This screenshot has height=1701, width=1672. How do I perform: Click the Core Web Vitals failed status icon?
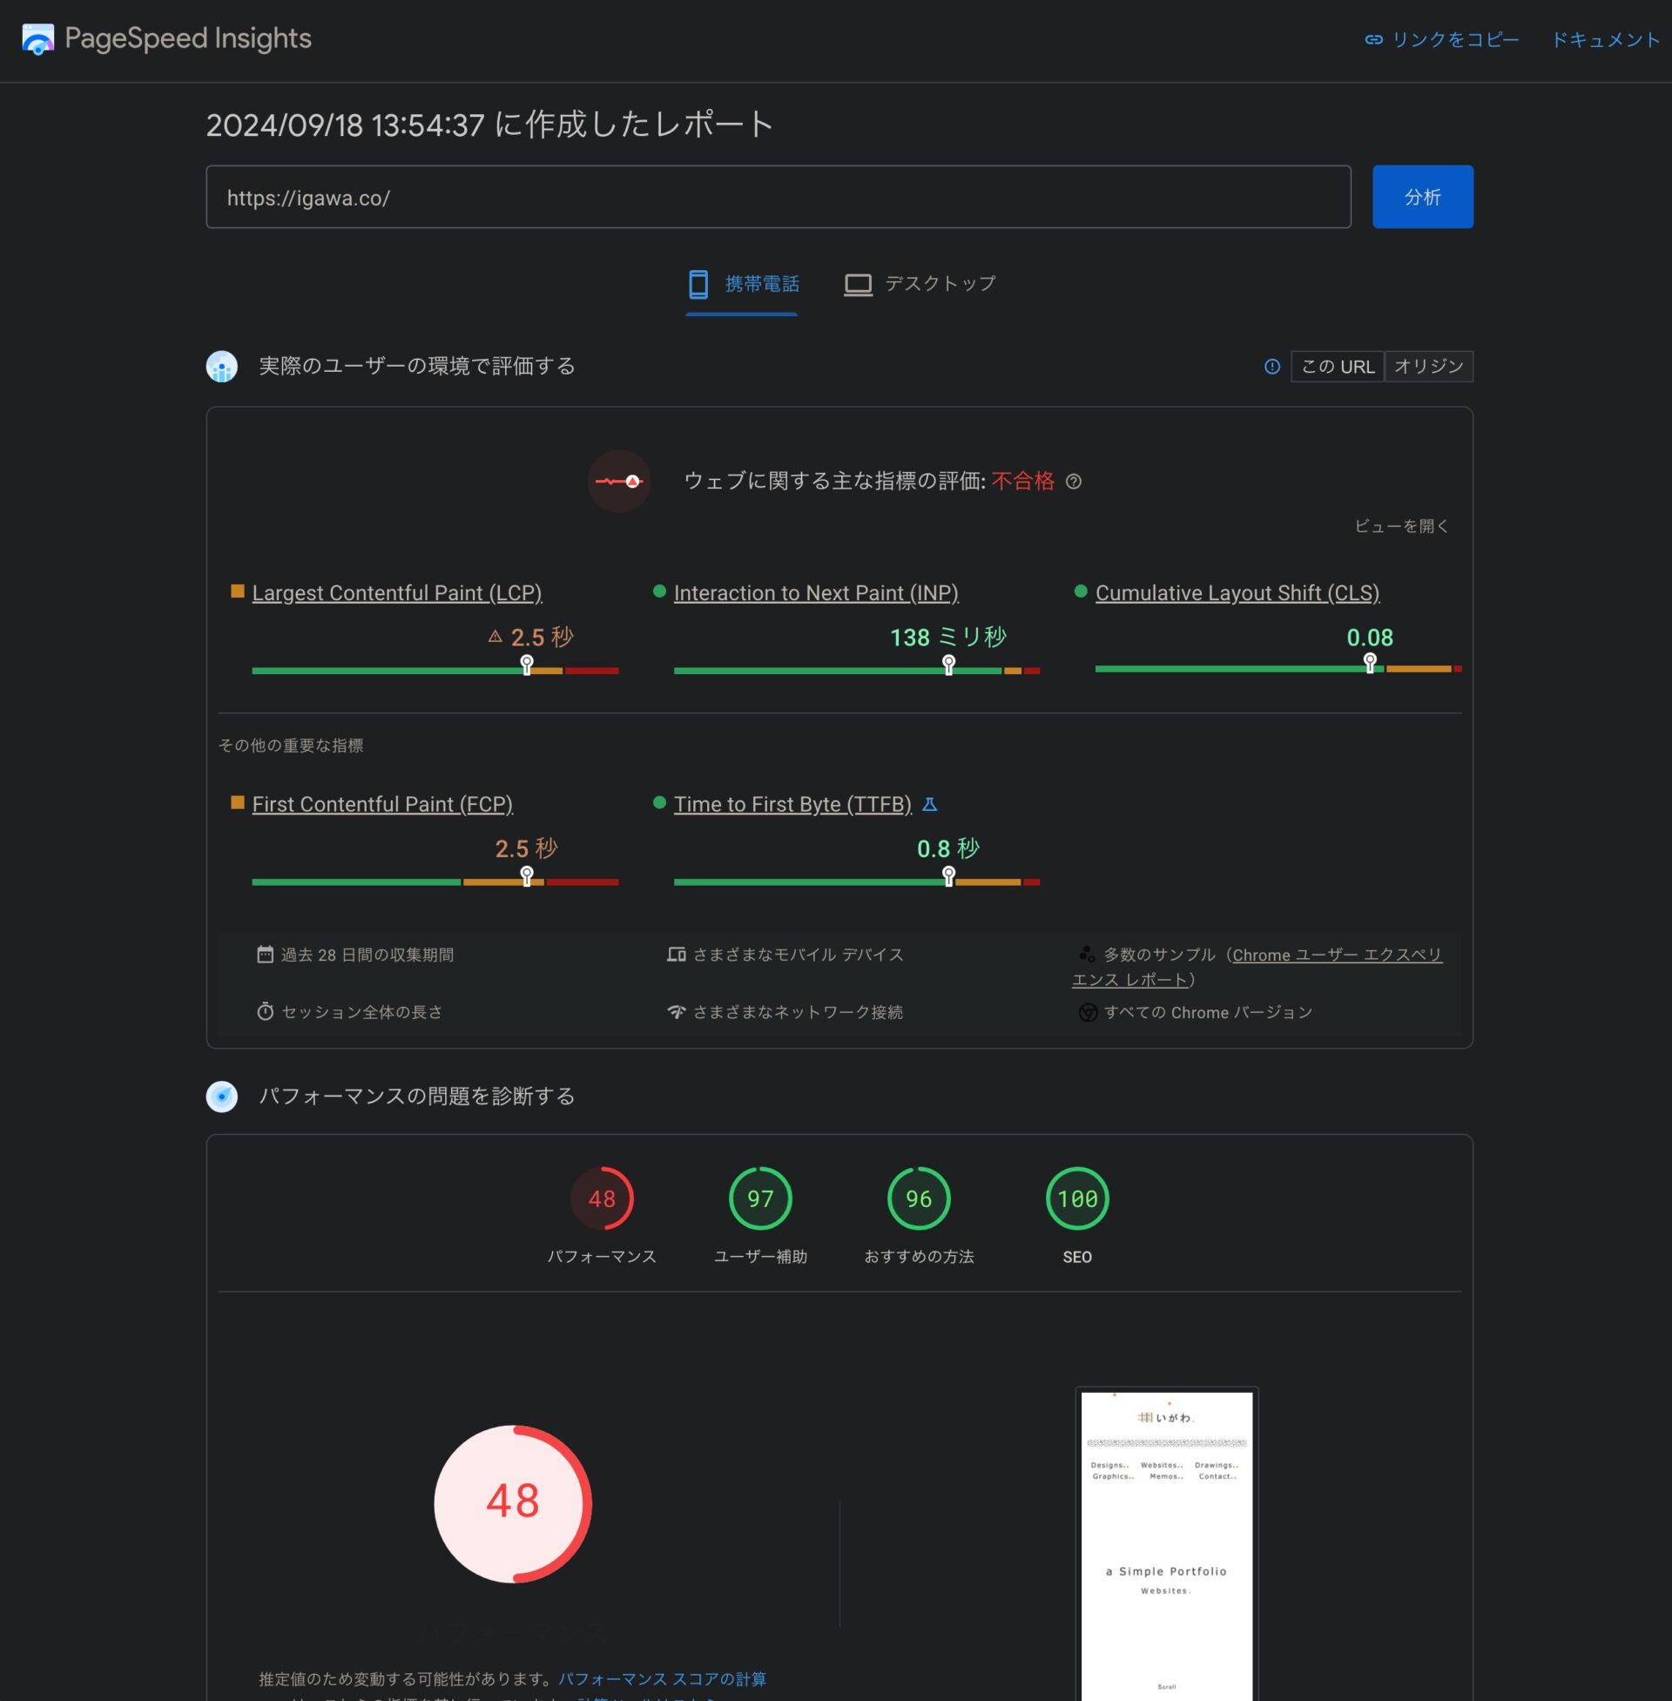[x=619, y=482]
